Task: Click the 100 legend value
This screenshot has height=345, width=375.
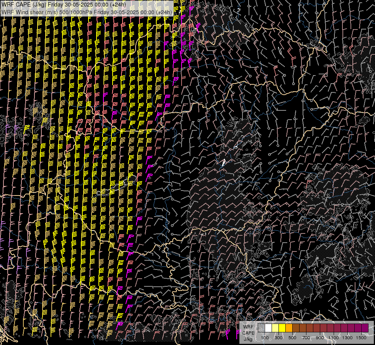Action: 265,338
